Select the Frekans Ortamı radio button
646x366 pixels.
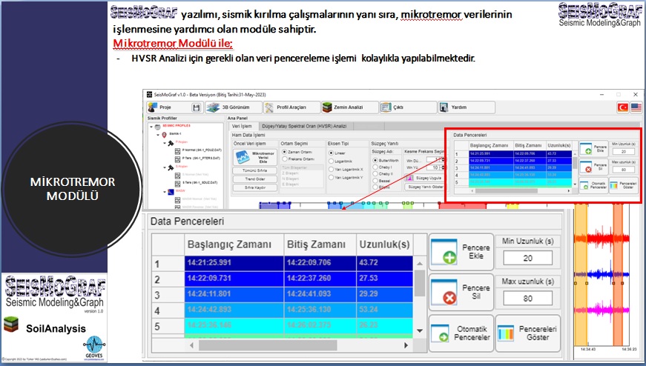tap(284, 159)
